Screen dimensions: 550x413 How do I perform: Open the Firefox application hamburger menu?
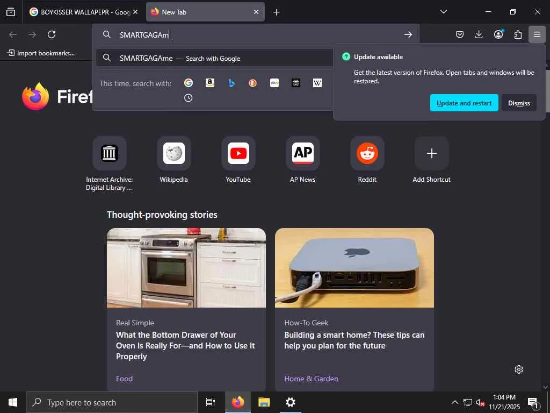pyautogui.click(x=537, y=34)
